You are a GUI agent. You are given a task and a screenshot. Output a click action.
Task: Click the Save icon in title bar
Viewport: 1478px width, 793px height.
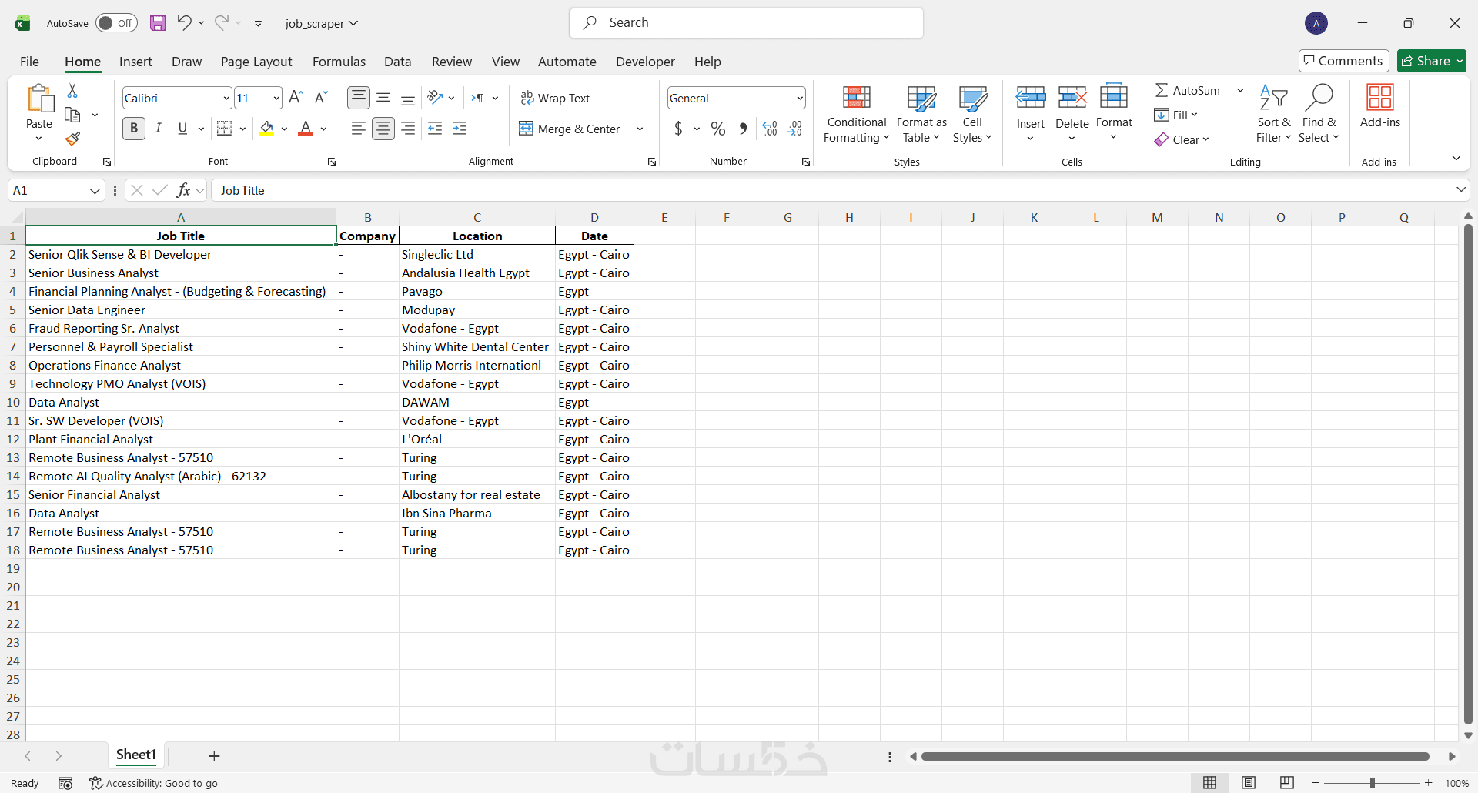[x=158, y=23]
